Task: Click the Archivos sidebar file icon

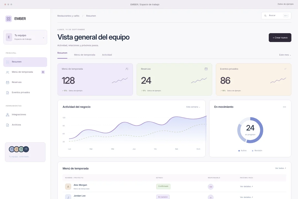Action: click(x=8, y=125)
